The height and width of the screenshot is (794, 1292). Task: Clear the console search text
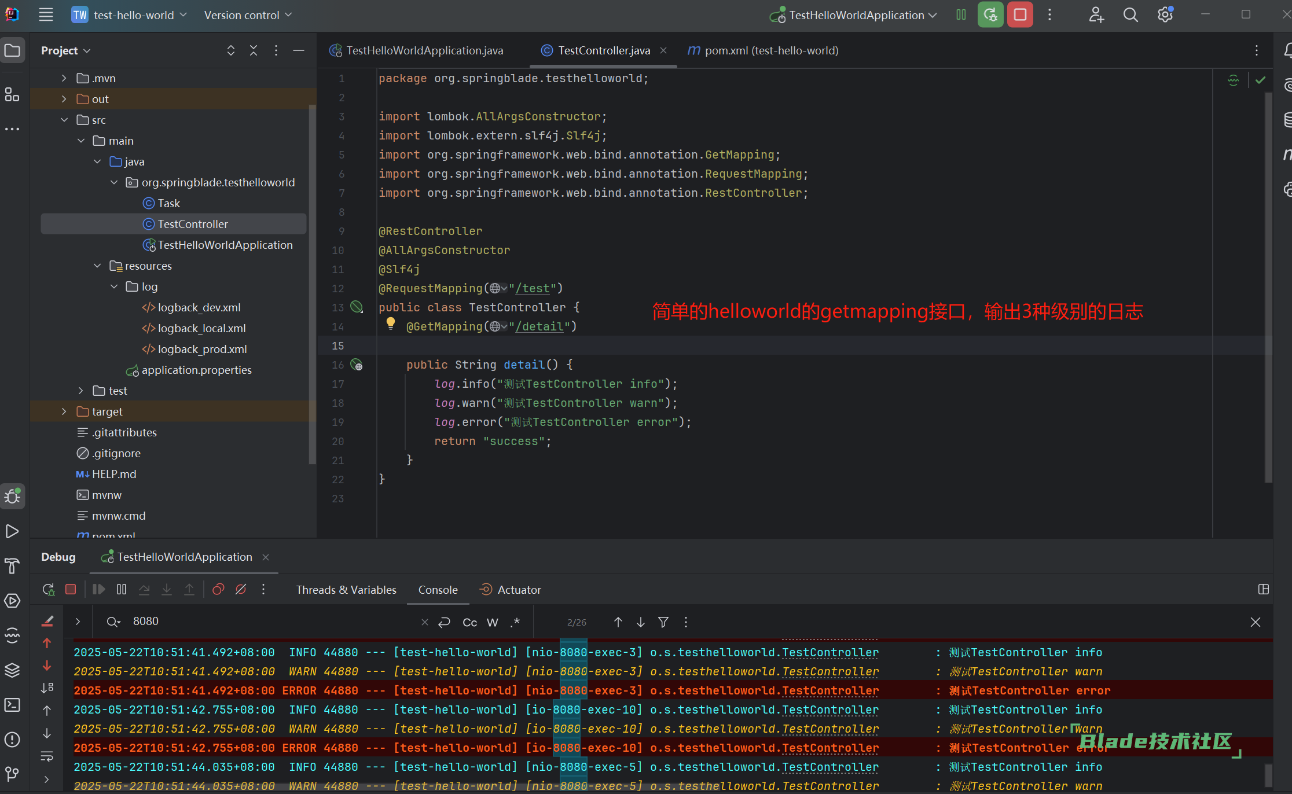[x=425, y=622]
